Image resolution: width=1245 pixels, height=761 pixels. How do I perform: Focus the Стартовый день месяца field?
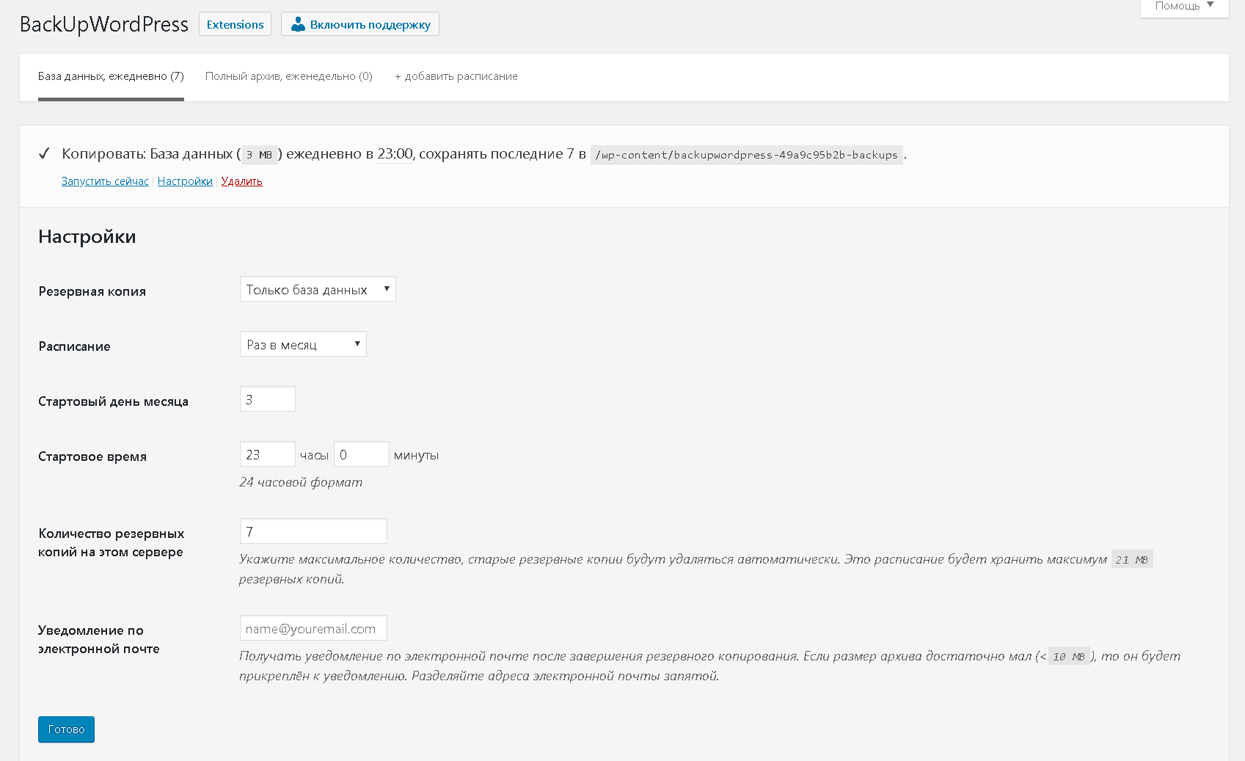(268, 399)
